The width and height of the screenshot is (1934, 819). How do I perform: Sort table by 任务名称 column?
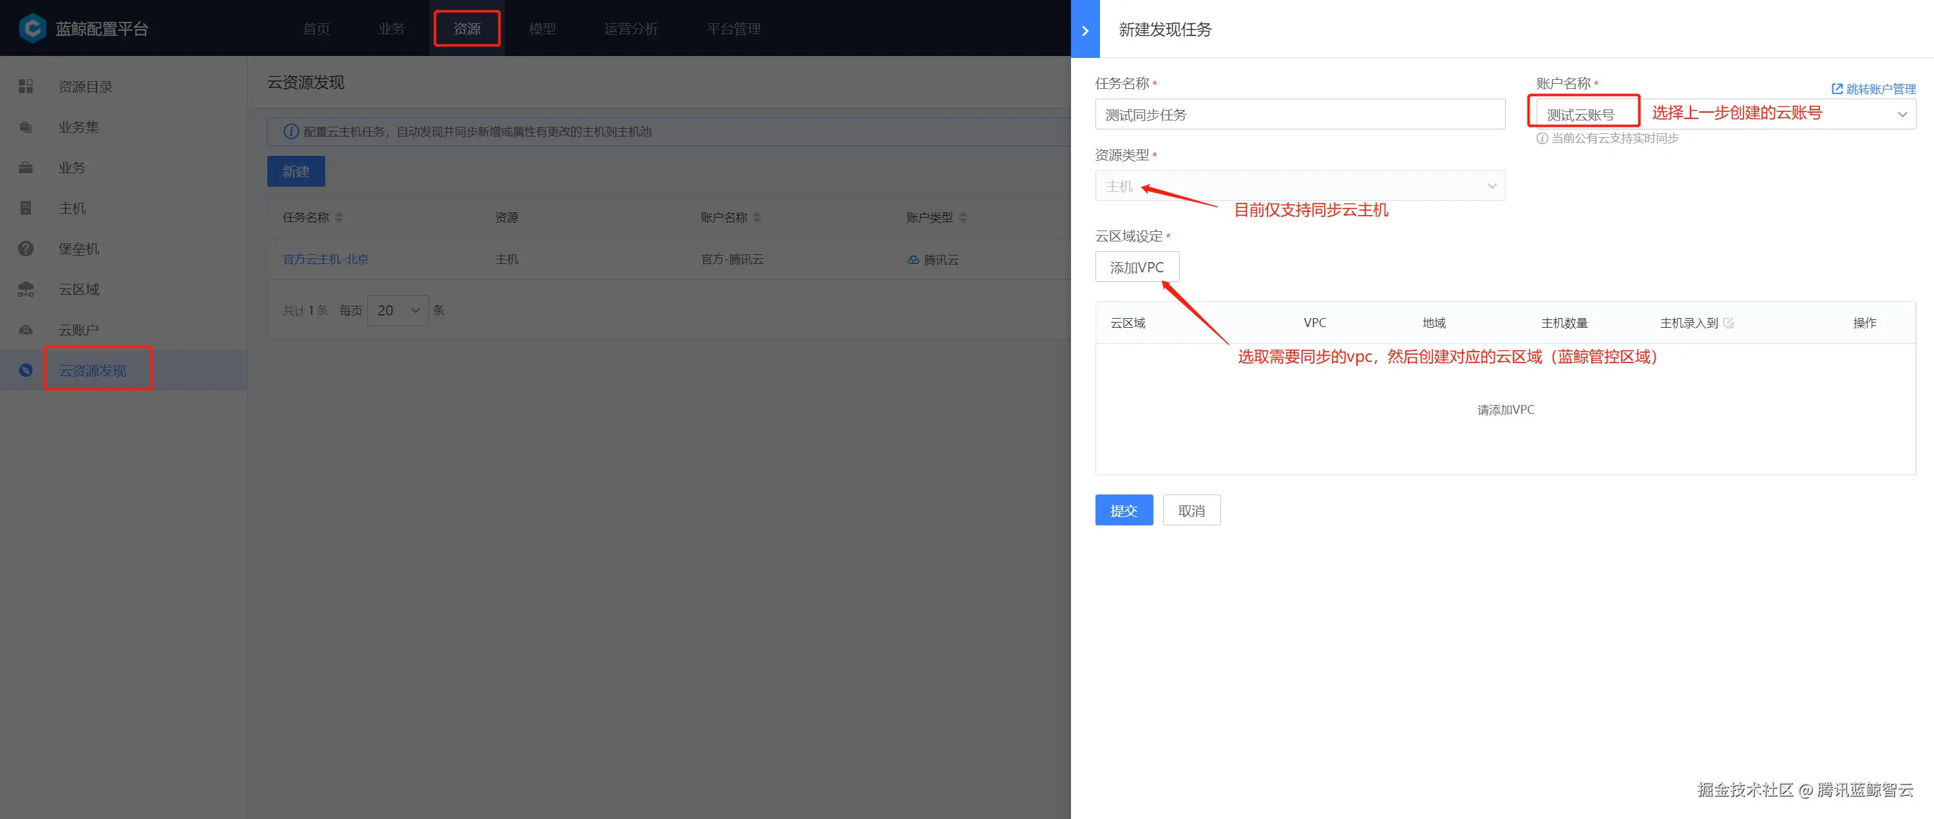click(339, 218)
